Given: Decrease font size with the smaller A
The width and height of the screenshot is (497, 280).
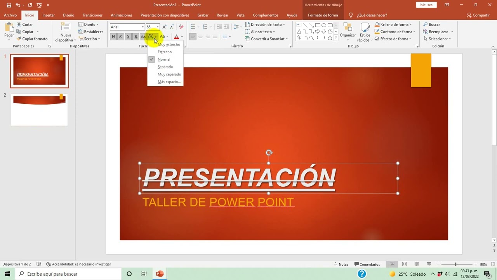Looking at the screenshot, I should point(172,27).
